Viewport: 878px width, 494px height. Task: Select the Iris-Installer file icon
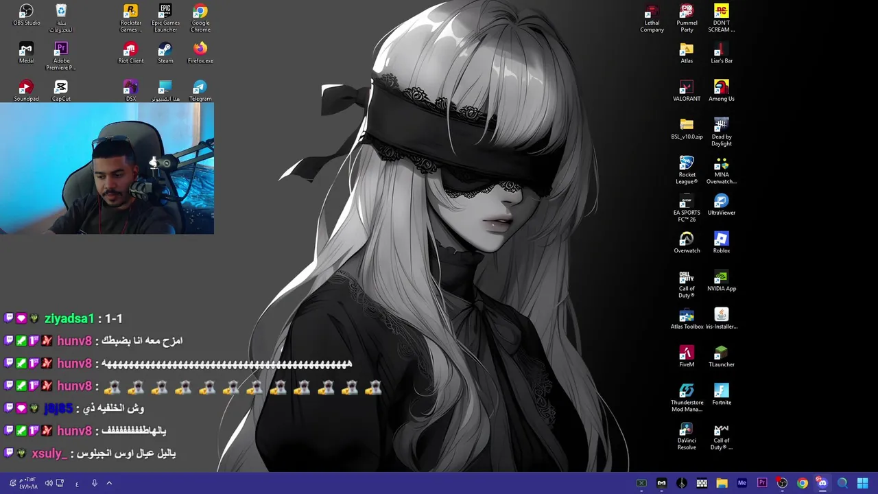pos(721,318)
